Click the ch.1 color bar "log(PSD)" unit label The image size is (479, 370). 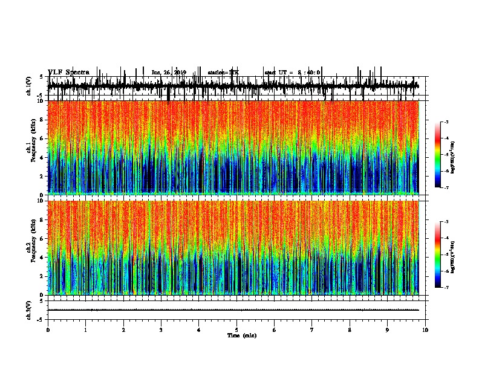click(x=453, y=157)
